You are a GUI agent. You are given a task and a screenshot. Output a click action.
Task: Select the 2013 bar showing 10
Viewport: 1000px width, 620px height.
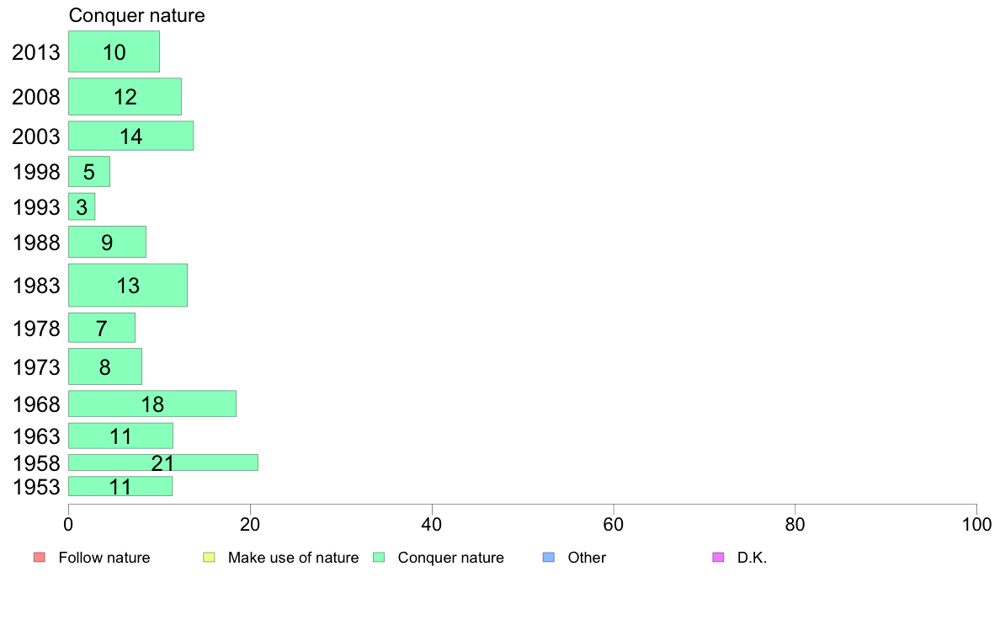pos(114,51)
